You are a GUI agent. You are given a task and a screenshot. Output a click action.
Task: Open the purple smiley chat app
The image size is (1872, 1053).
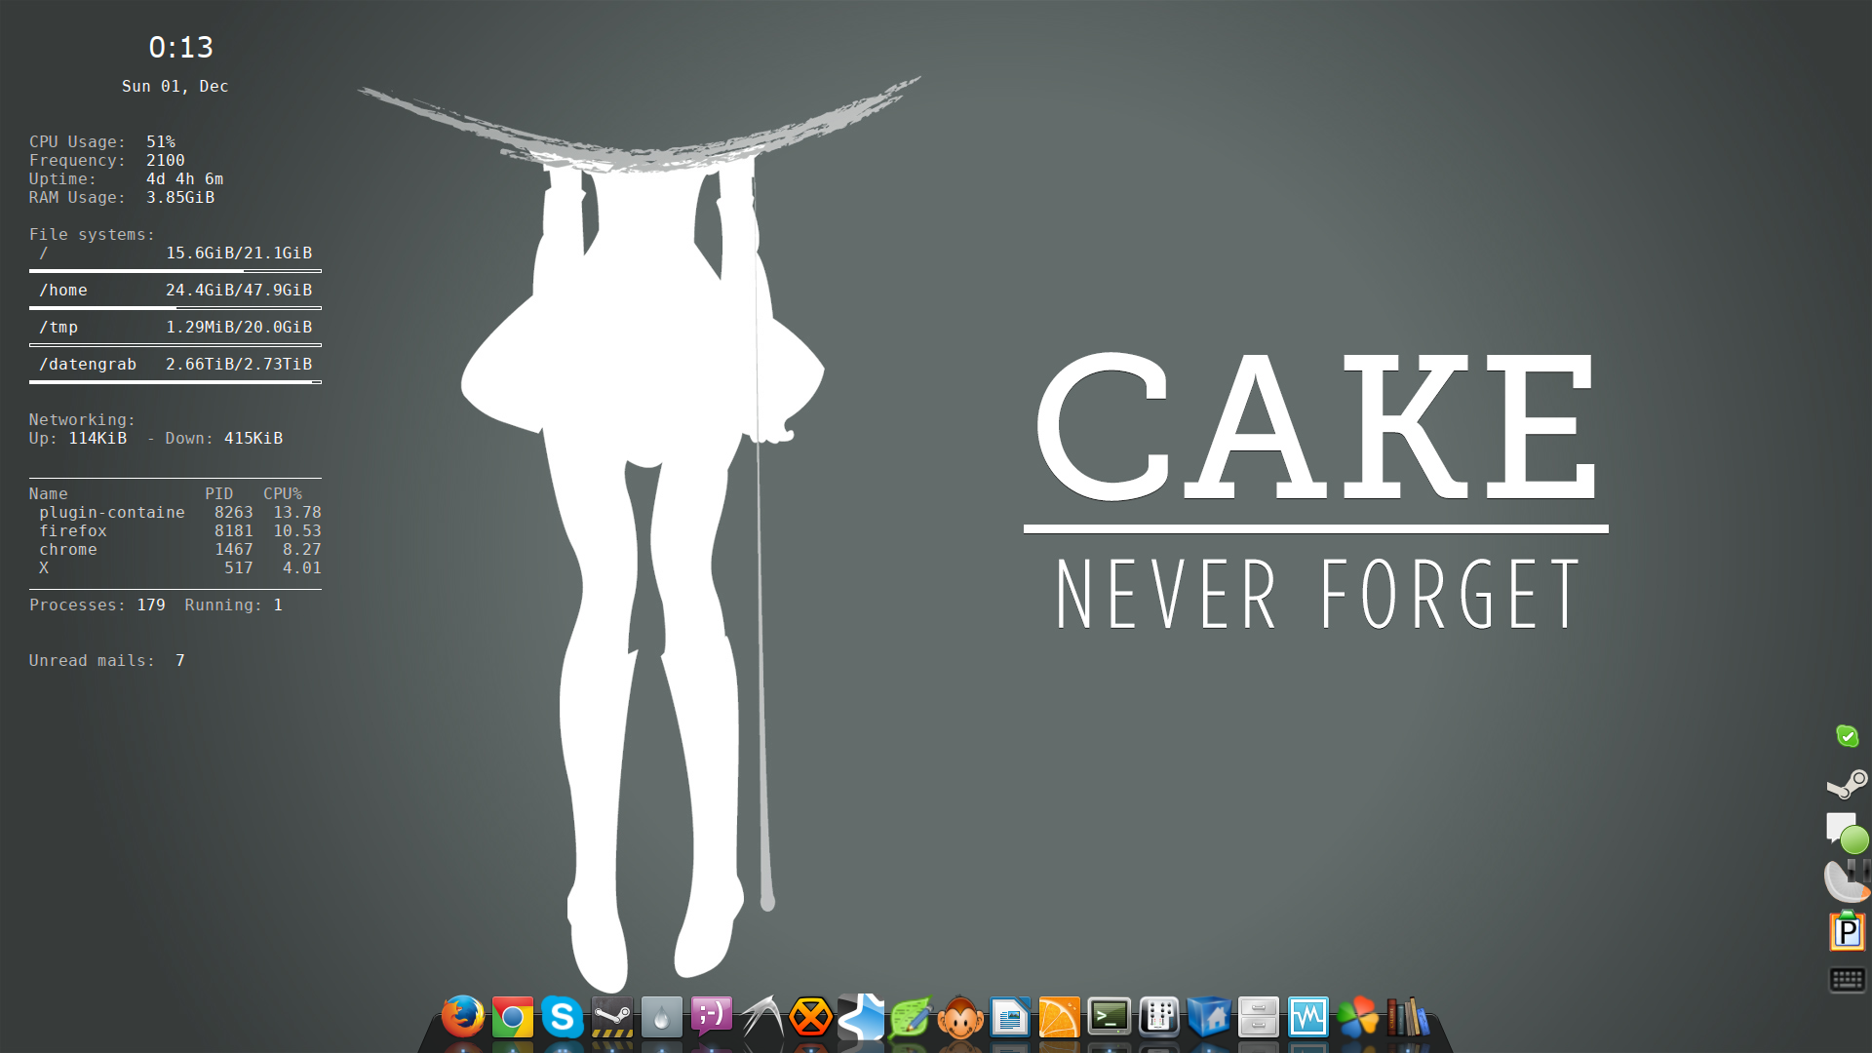pos(712,1016)
